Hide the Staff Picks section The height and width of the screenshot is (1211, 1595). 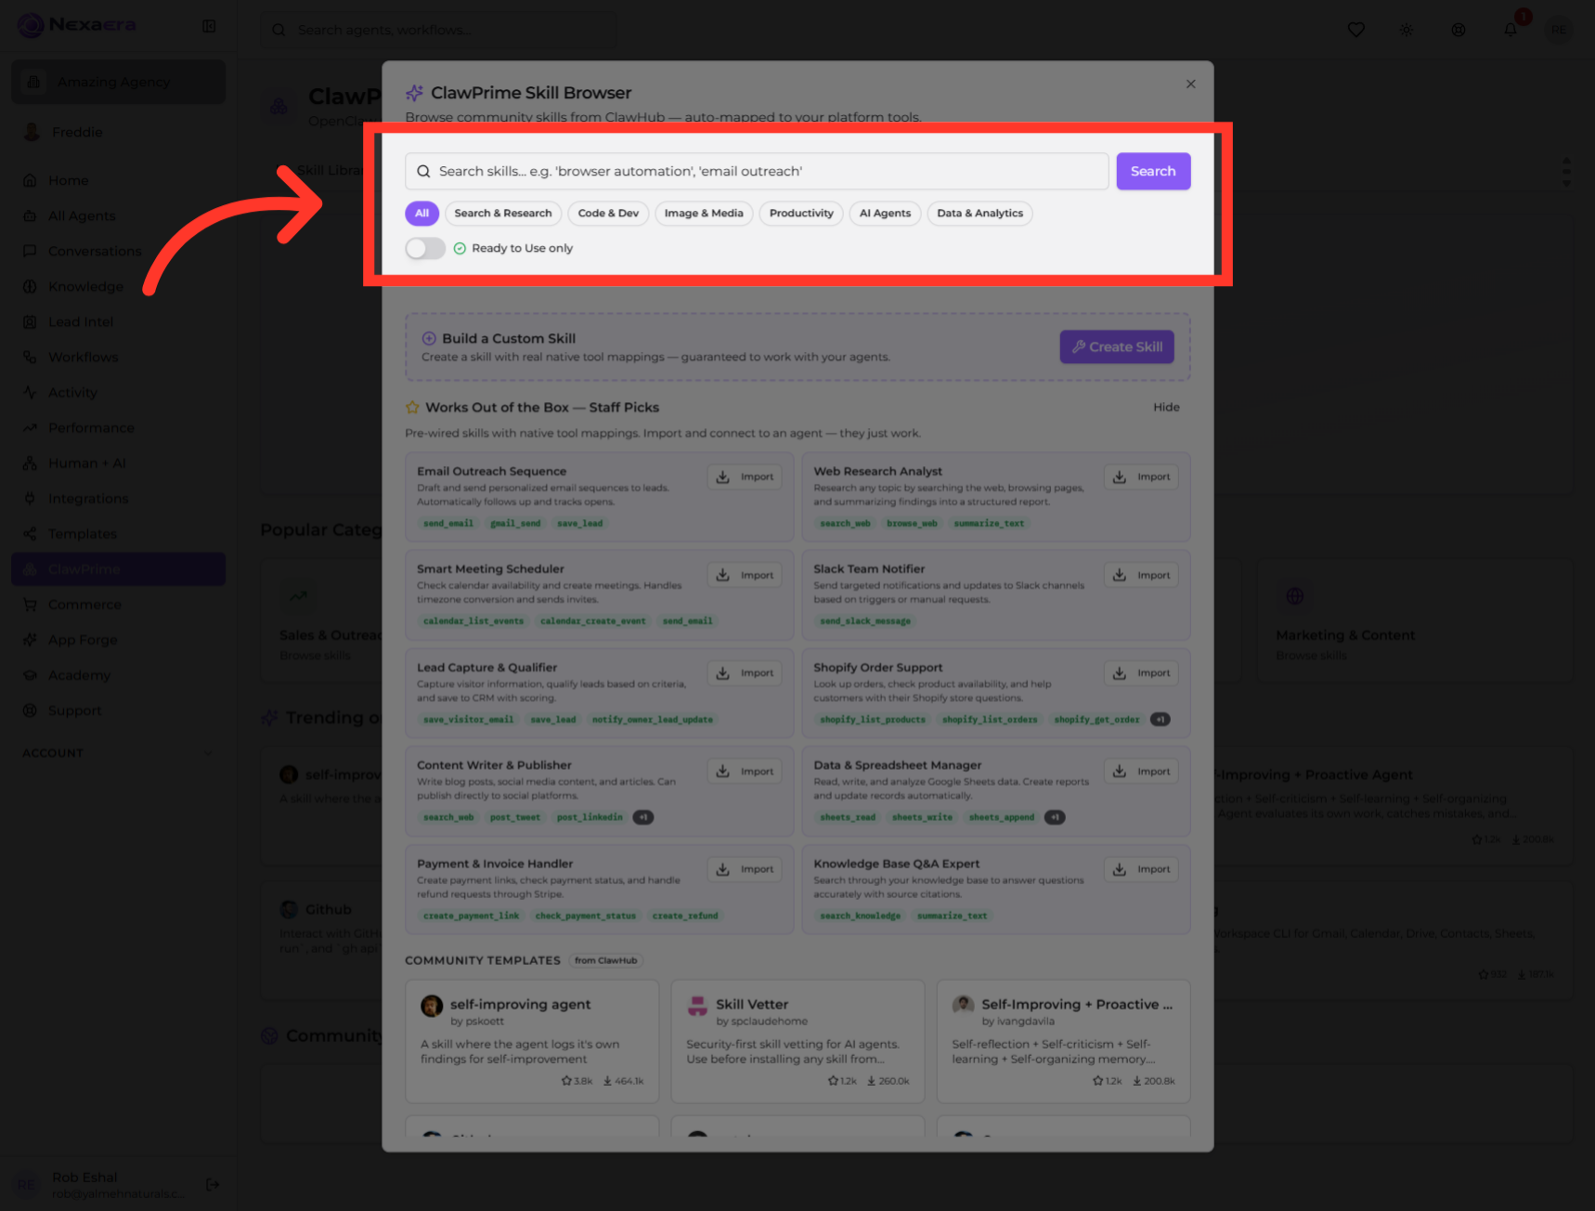pos(1166,408)
